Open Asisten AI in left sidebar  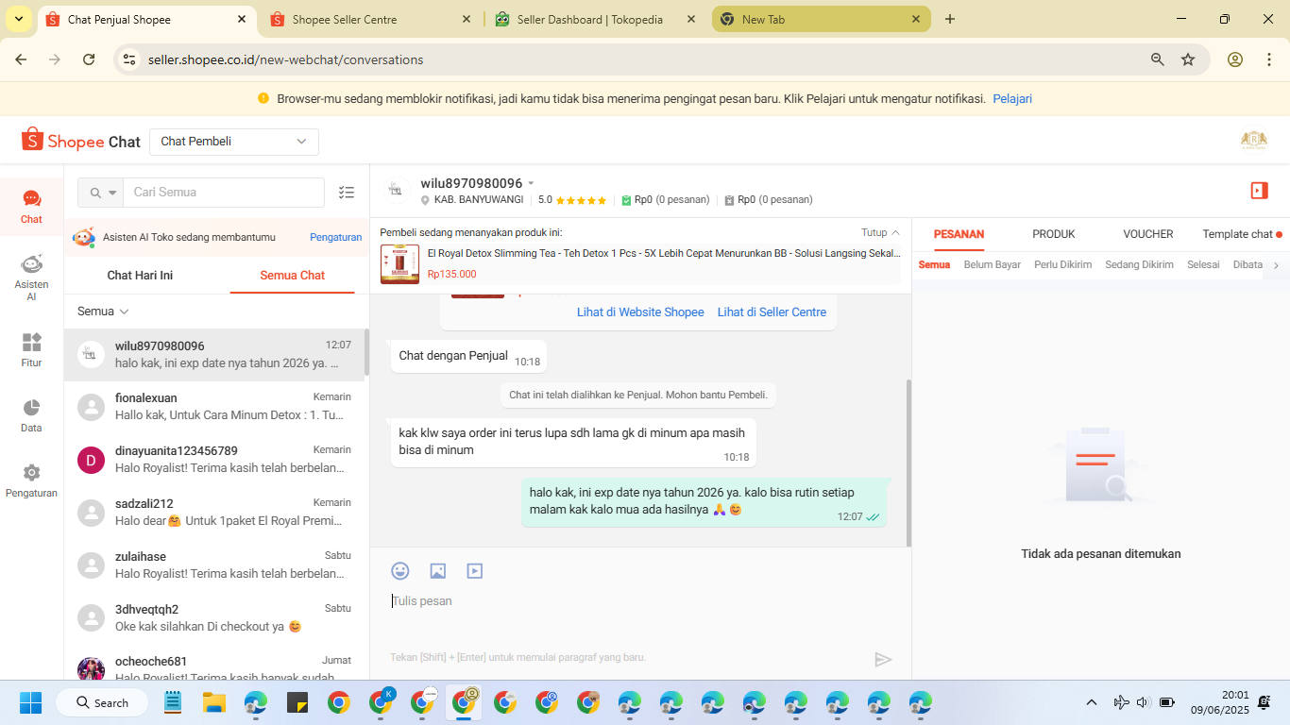[31, 278]
